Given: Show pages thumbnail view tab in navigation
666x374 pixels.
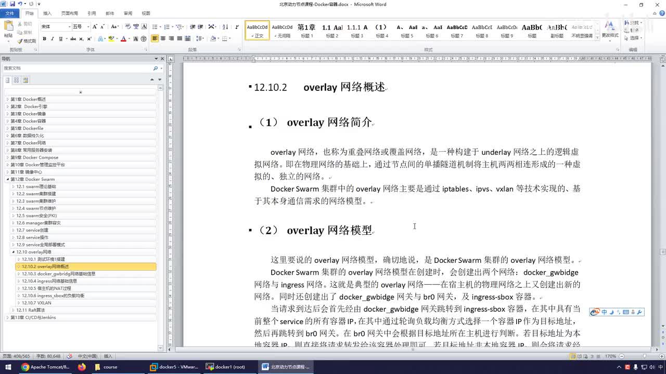Looking at the screenshot, I should pyautogui.click(x=17, y=80).
